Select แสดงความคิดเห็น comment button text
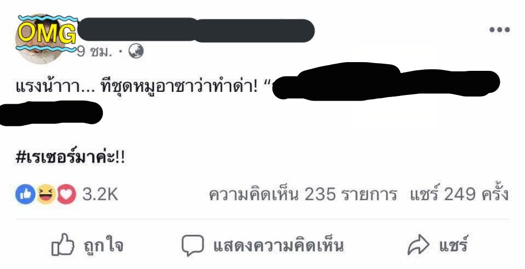This screenshot has width=525, height=269. pyautogui.click(x=278, y=245)
